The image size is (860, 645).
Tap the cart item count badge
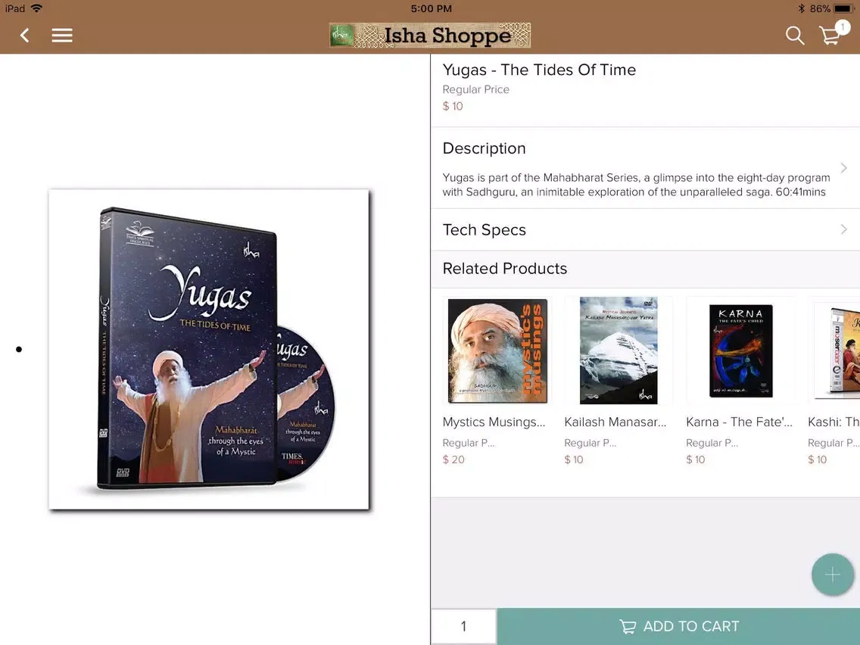click(843, 27)
